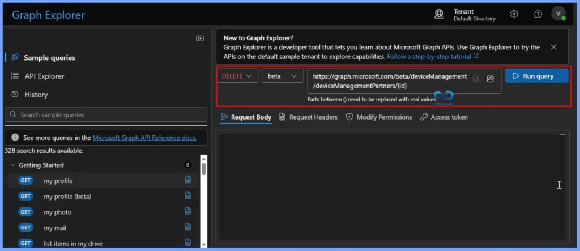
Task: Open docs icon for my photo
Action: pos(188,211)
